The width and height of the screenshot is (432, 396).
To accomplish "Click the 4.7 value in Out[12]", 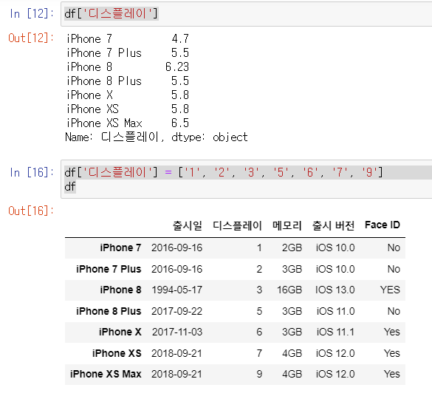I will [x=180, y=39].
